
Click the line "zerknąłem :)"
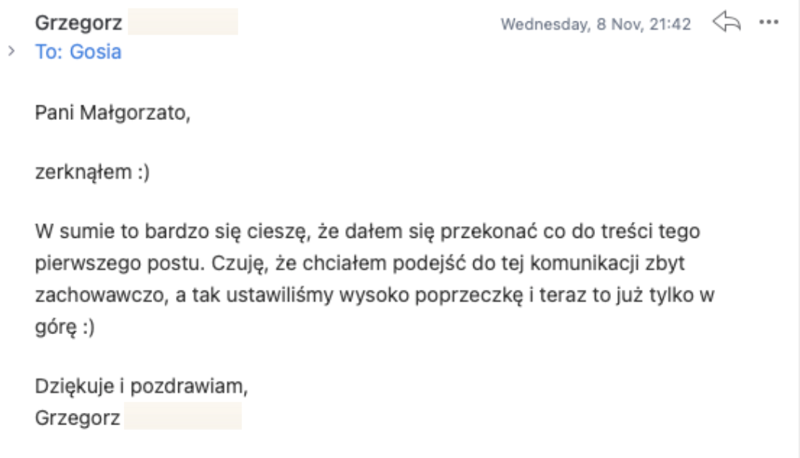(x=93, y=173)
